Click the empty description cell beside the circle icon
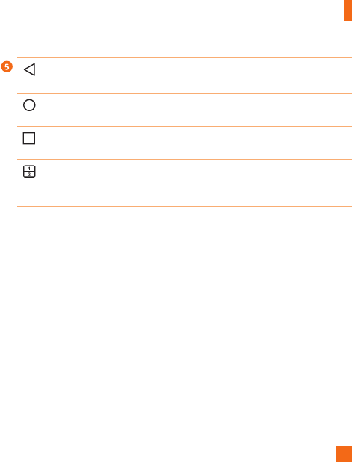Screen dimensions: 352x462 pos(227,110)
